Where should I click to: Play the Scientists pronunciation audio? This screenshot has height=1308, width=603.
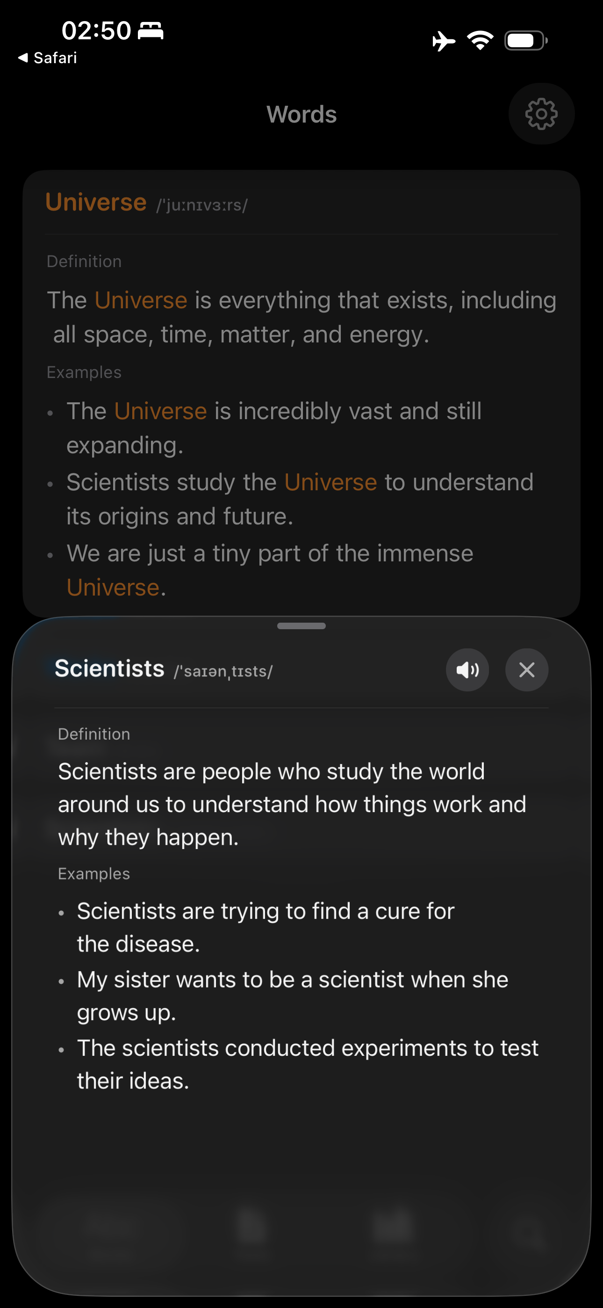[467, 670]
